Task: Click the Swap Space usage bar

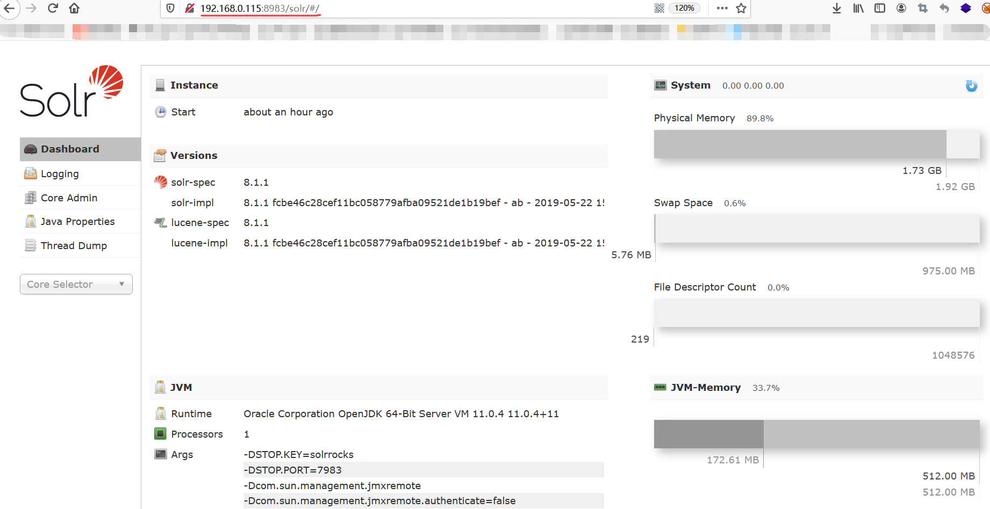Action: (x=816, y=228)
